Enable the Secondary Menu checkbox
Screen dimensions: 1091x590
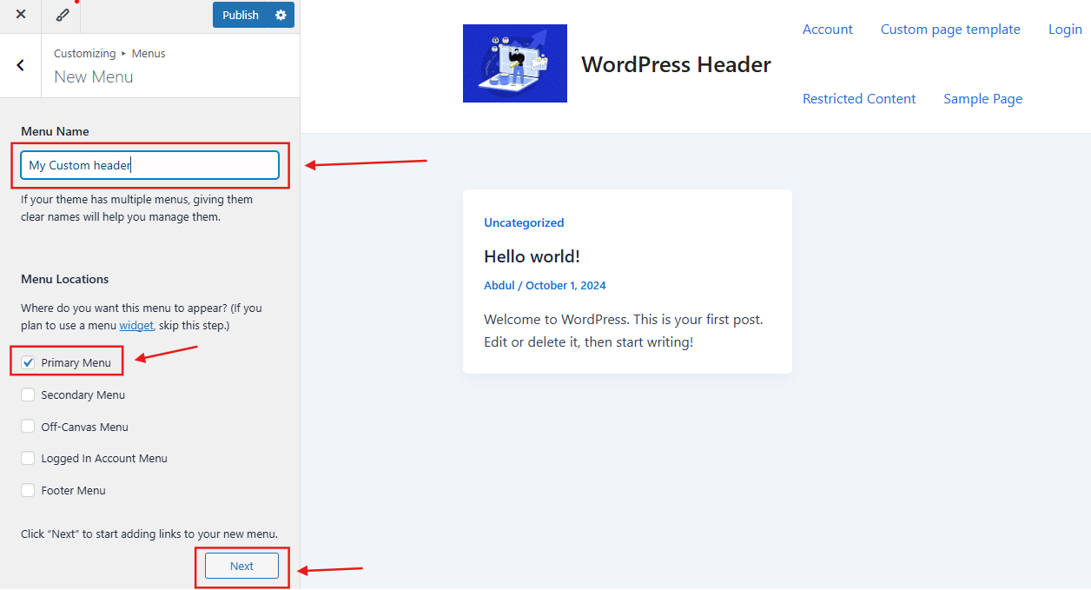tap(28, 394)
